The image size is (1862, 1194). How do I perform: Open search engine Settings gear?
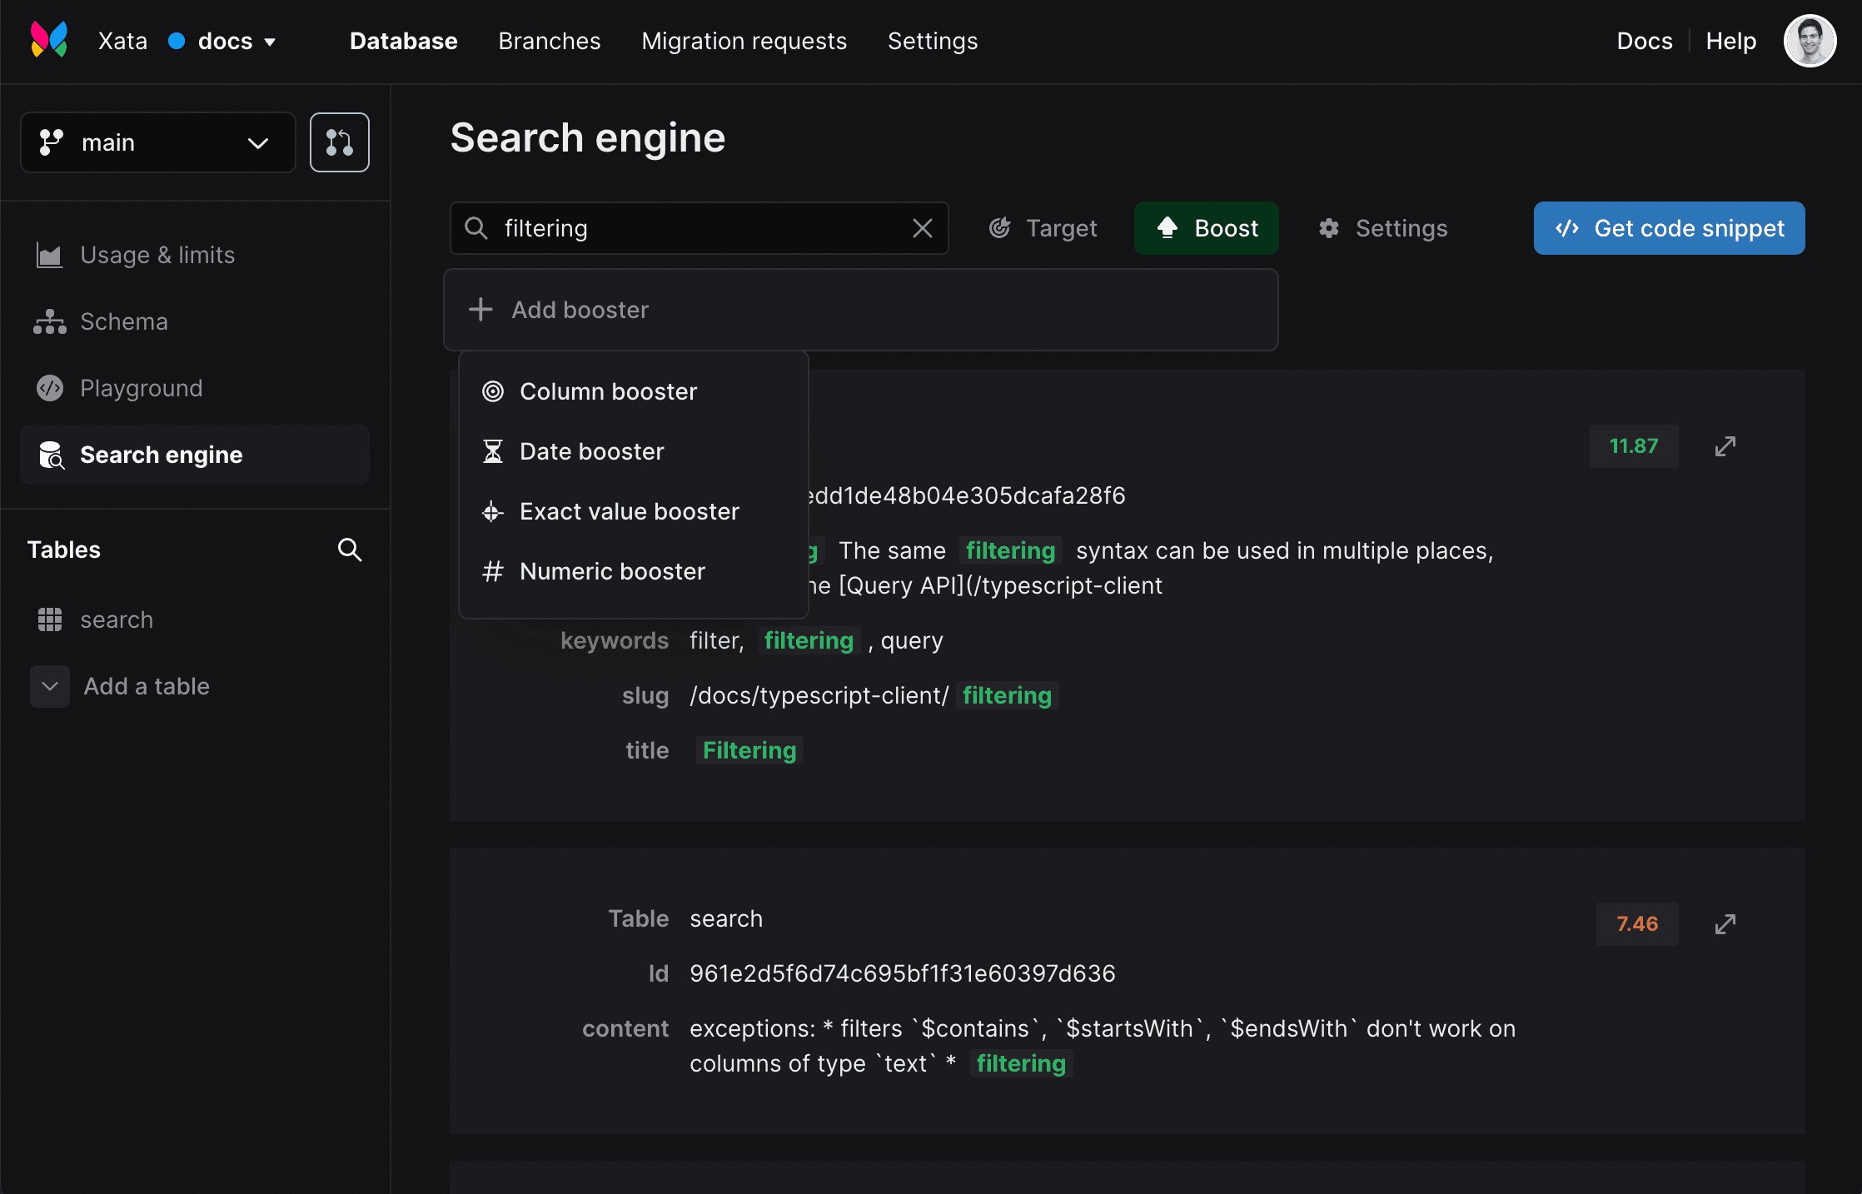point(1382,228)
